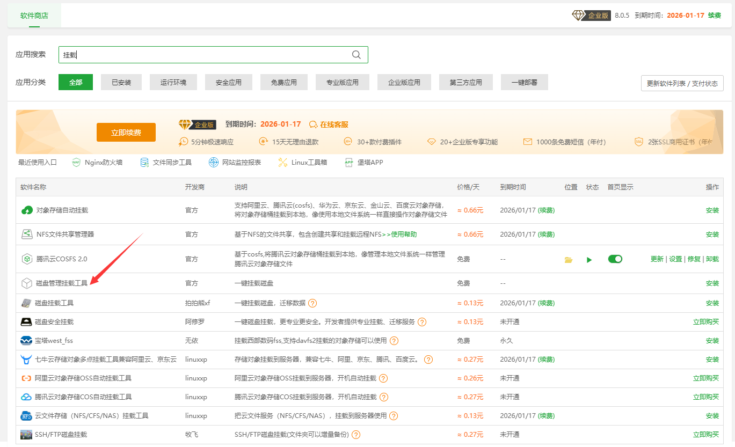Click the 云文件存储 NFS plugin icon

click(26, 416)
